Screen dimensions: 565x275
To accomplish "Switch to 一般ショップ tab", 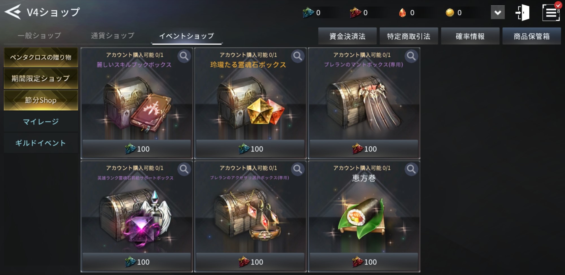I will coord(39,36).
